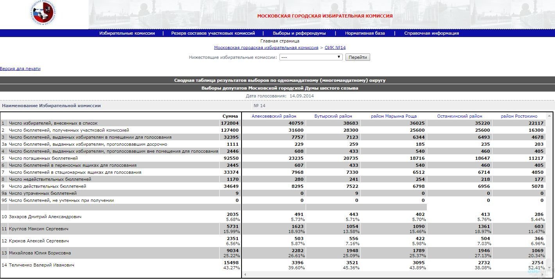
Task: Open the Алексеевский район column link
Action: (x=274, y=116)
